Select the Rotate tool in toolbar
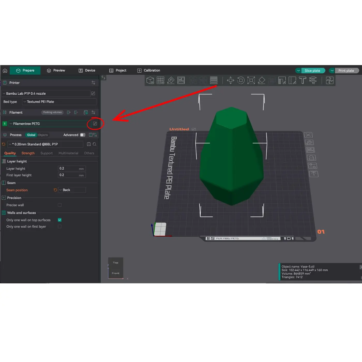362x362 pixels. tap(241, 80)
